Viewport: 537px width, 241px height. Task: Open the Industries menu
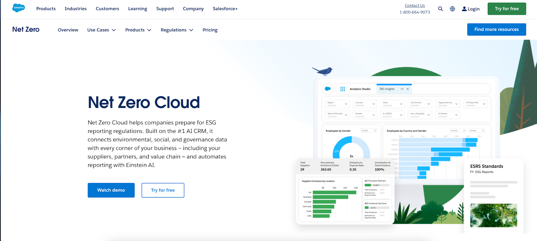(76, 9)
